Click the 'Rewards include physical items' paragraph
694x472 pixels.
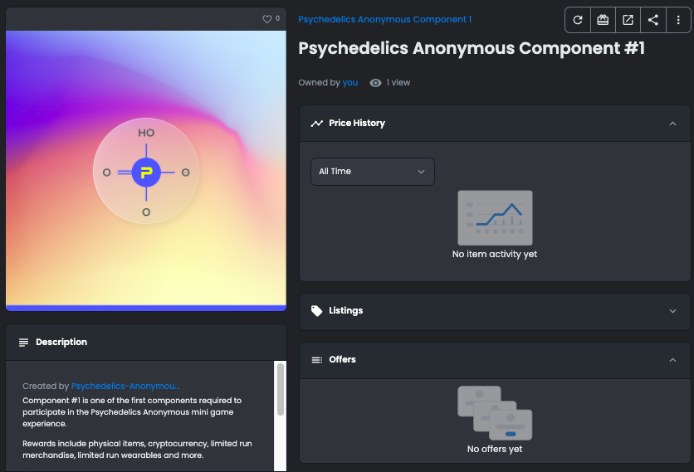[137, 450]
